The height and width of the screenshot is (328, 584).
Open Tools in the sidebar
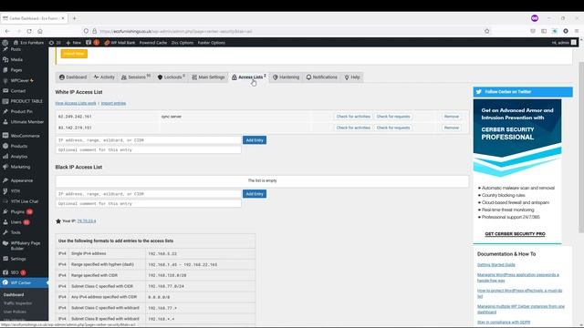(16, 232)
